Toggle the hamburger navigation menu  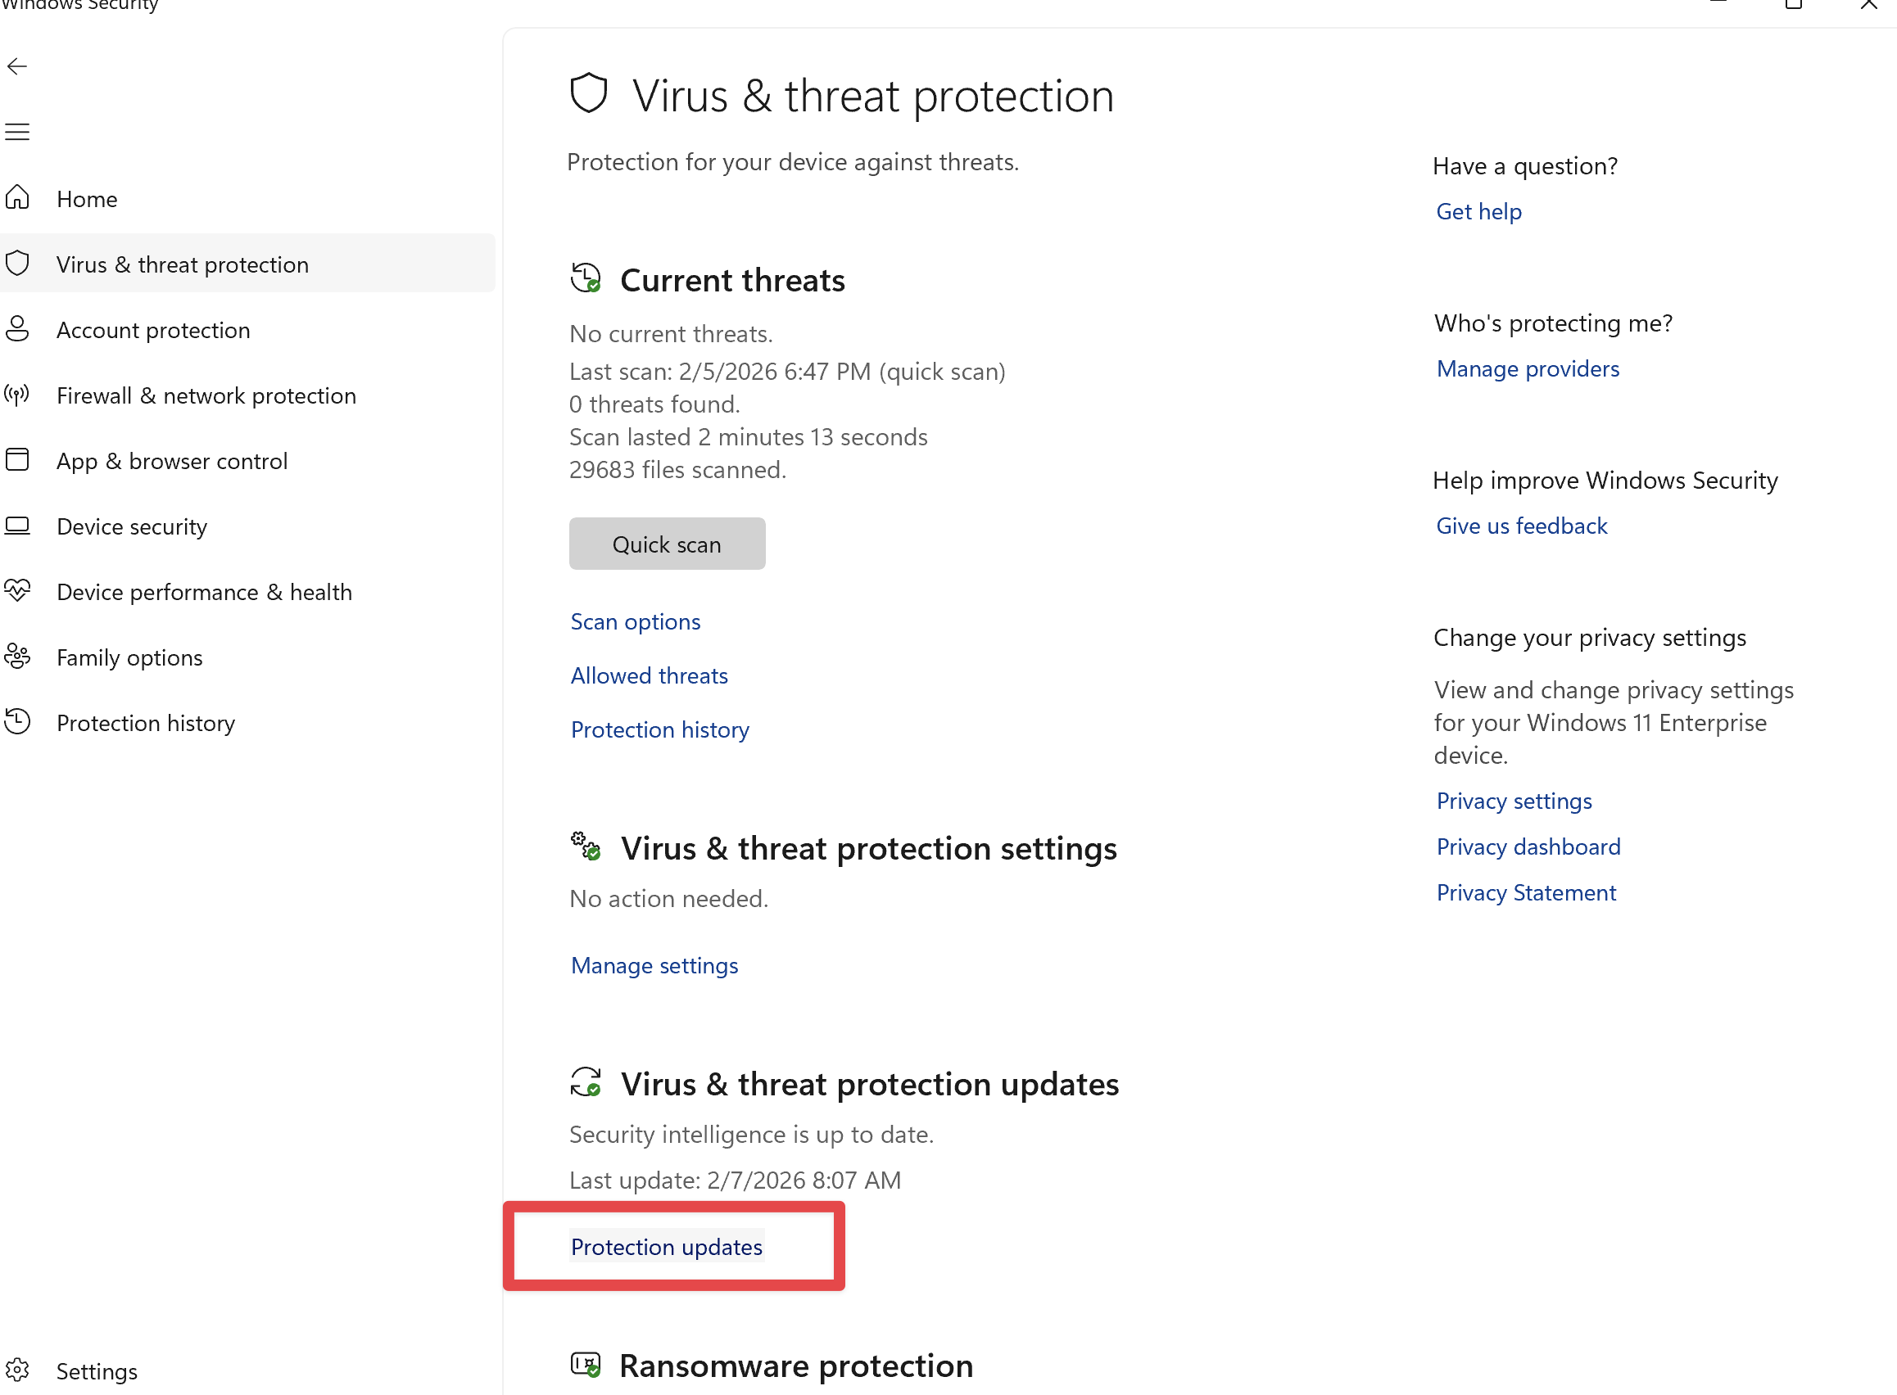(x=17, y=132)
